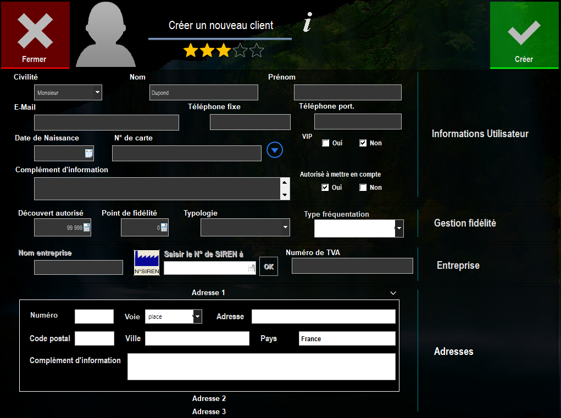Click the Nom entreprise input field
This screenshot has width=561, height=418.
click(x=79, y=268)
